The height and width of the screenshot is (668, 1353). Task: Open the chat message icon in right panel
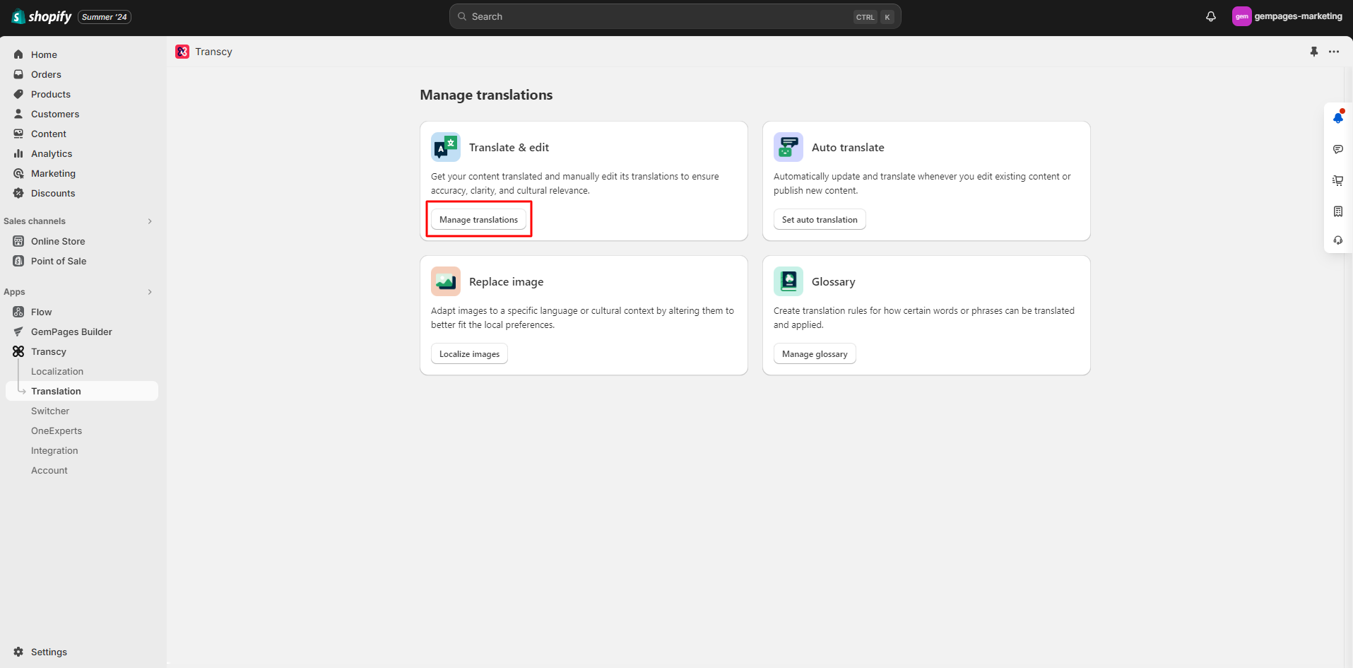tap(1337, 149)
